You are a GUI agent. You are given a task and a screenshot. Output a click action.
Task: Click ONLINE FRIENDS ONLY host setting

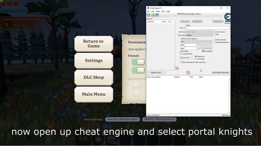(x=122, y=119)
